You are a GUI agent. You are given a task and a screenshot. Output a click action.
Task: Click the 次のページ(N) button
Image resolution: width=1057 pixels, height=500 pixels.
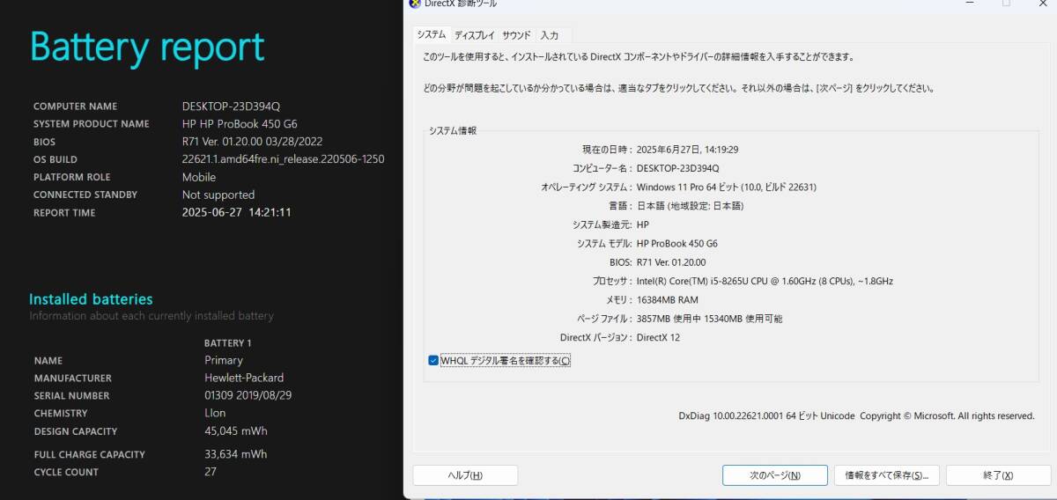tap(775, 475)
